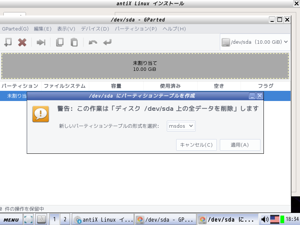Click the 18:34 clock in tray
This screenshot has height=225, width=300.
point(292,219)
